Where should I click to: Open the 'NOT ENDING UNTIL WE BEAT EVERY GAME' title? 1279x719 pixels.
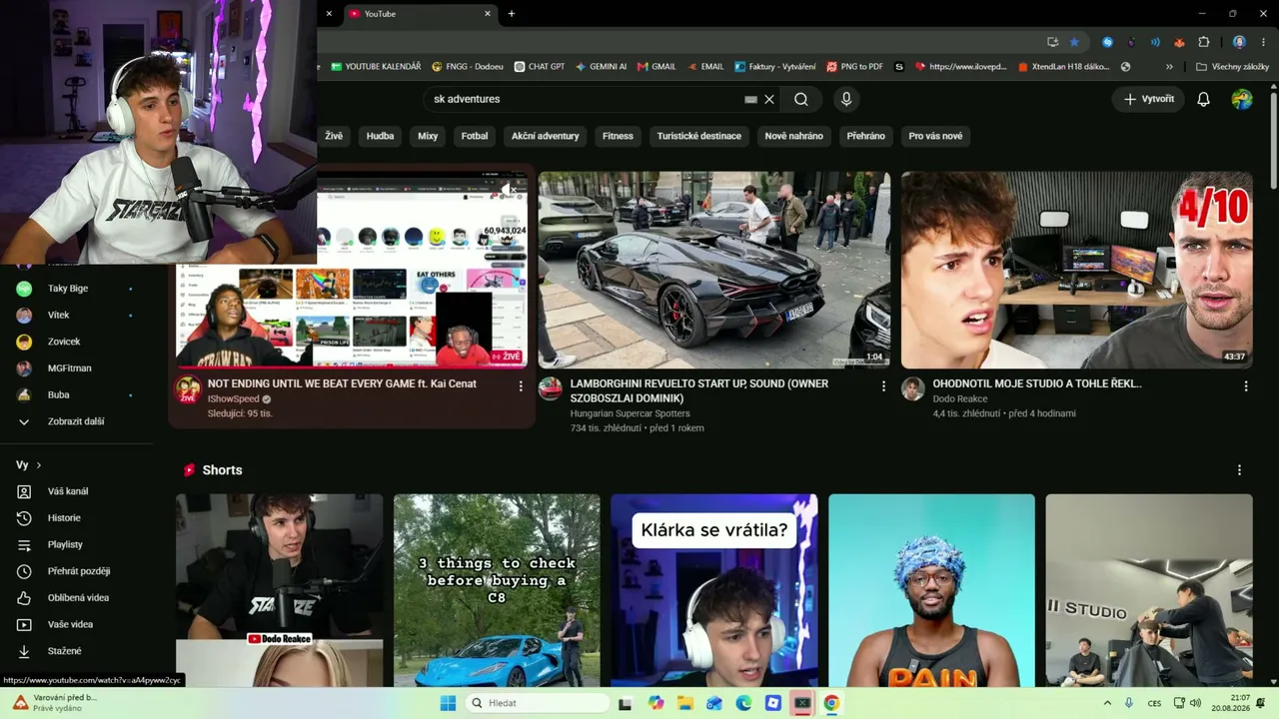(342, 383)
